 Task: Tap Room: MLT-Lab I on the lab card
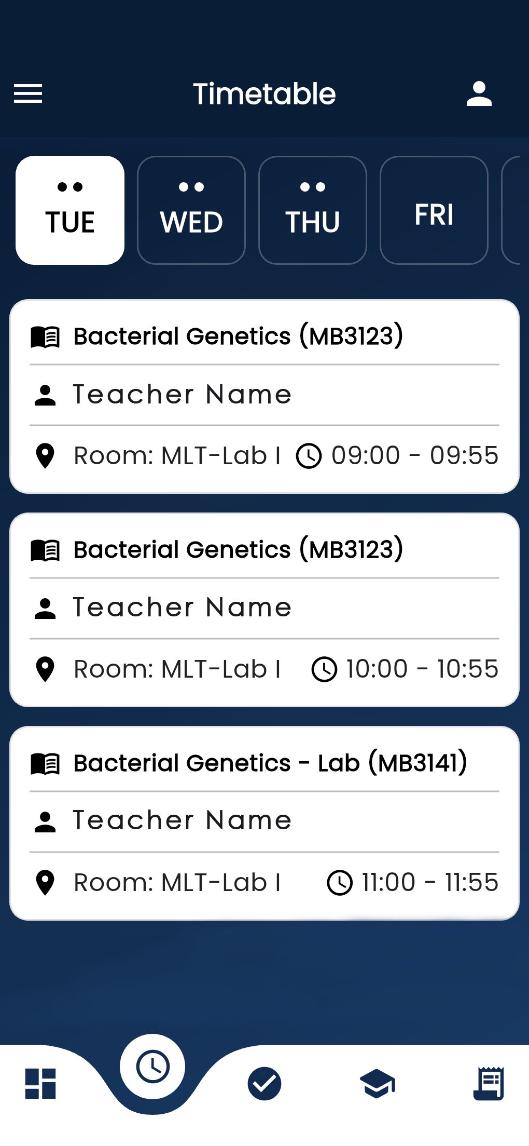[x=177, y=883]
